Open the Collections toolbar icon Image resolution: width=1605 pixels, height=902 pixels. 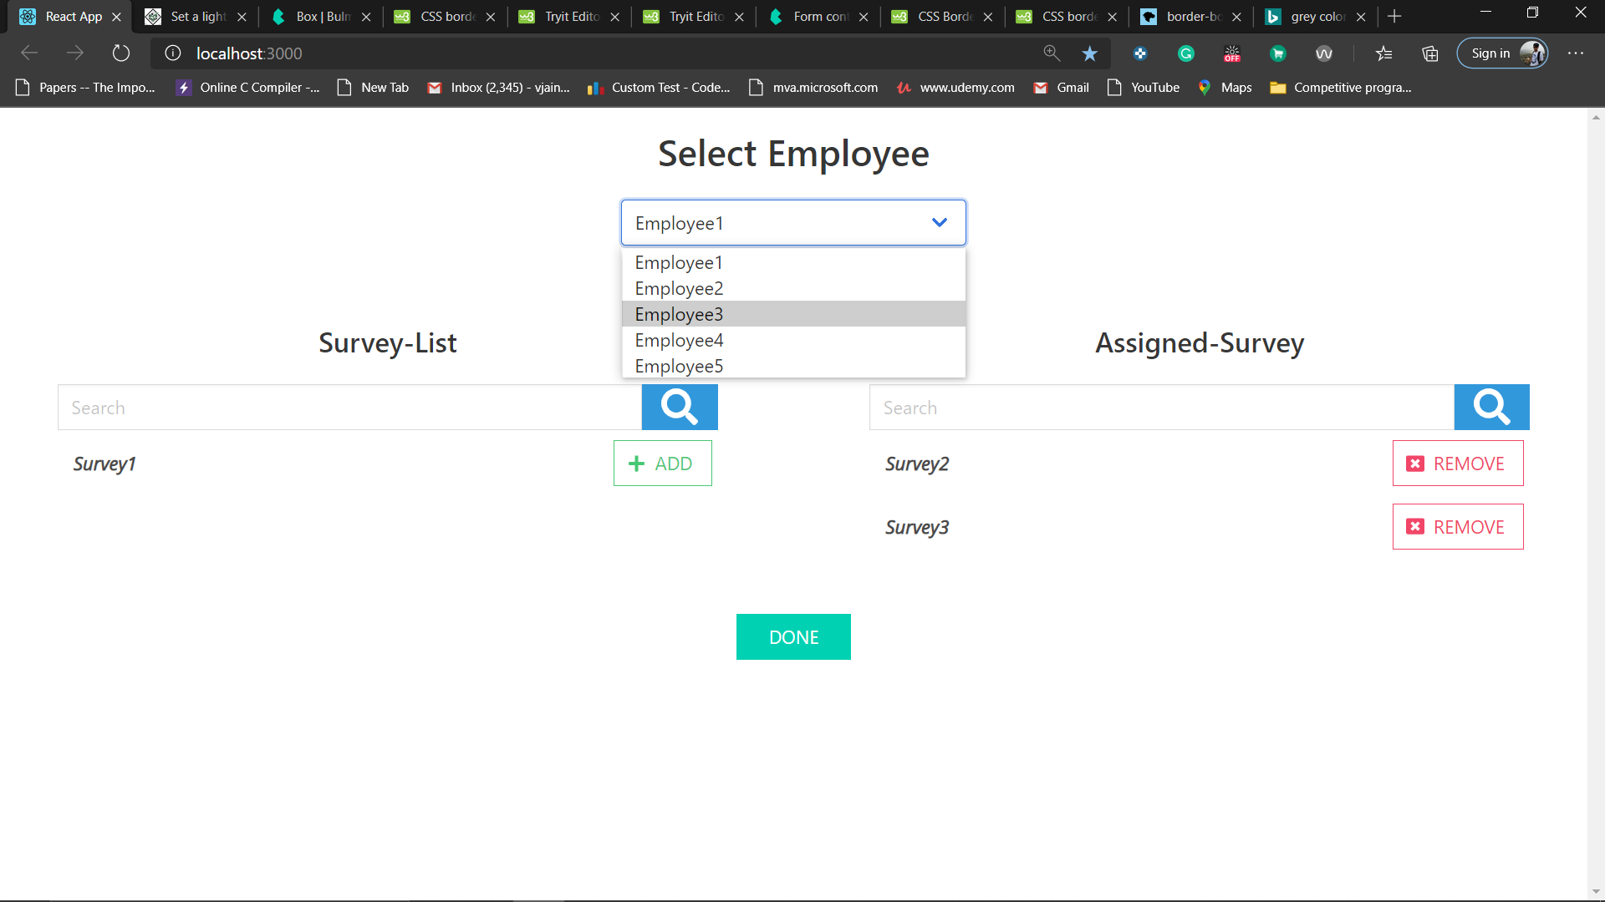[1430, 53]
